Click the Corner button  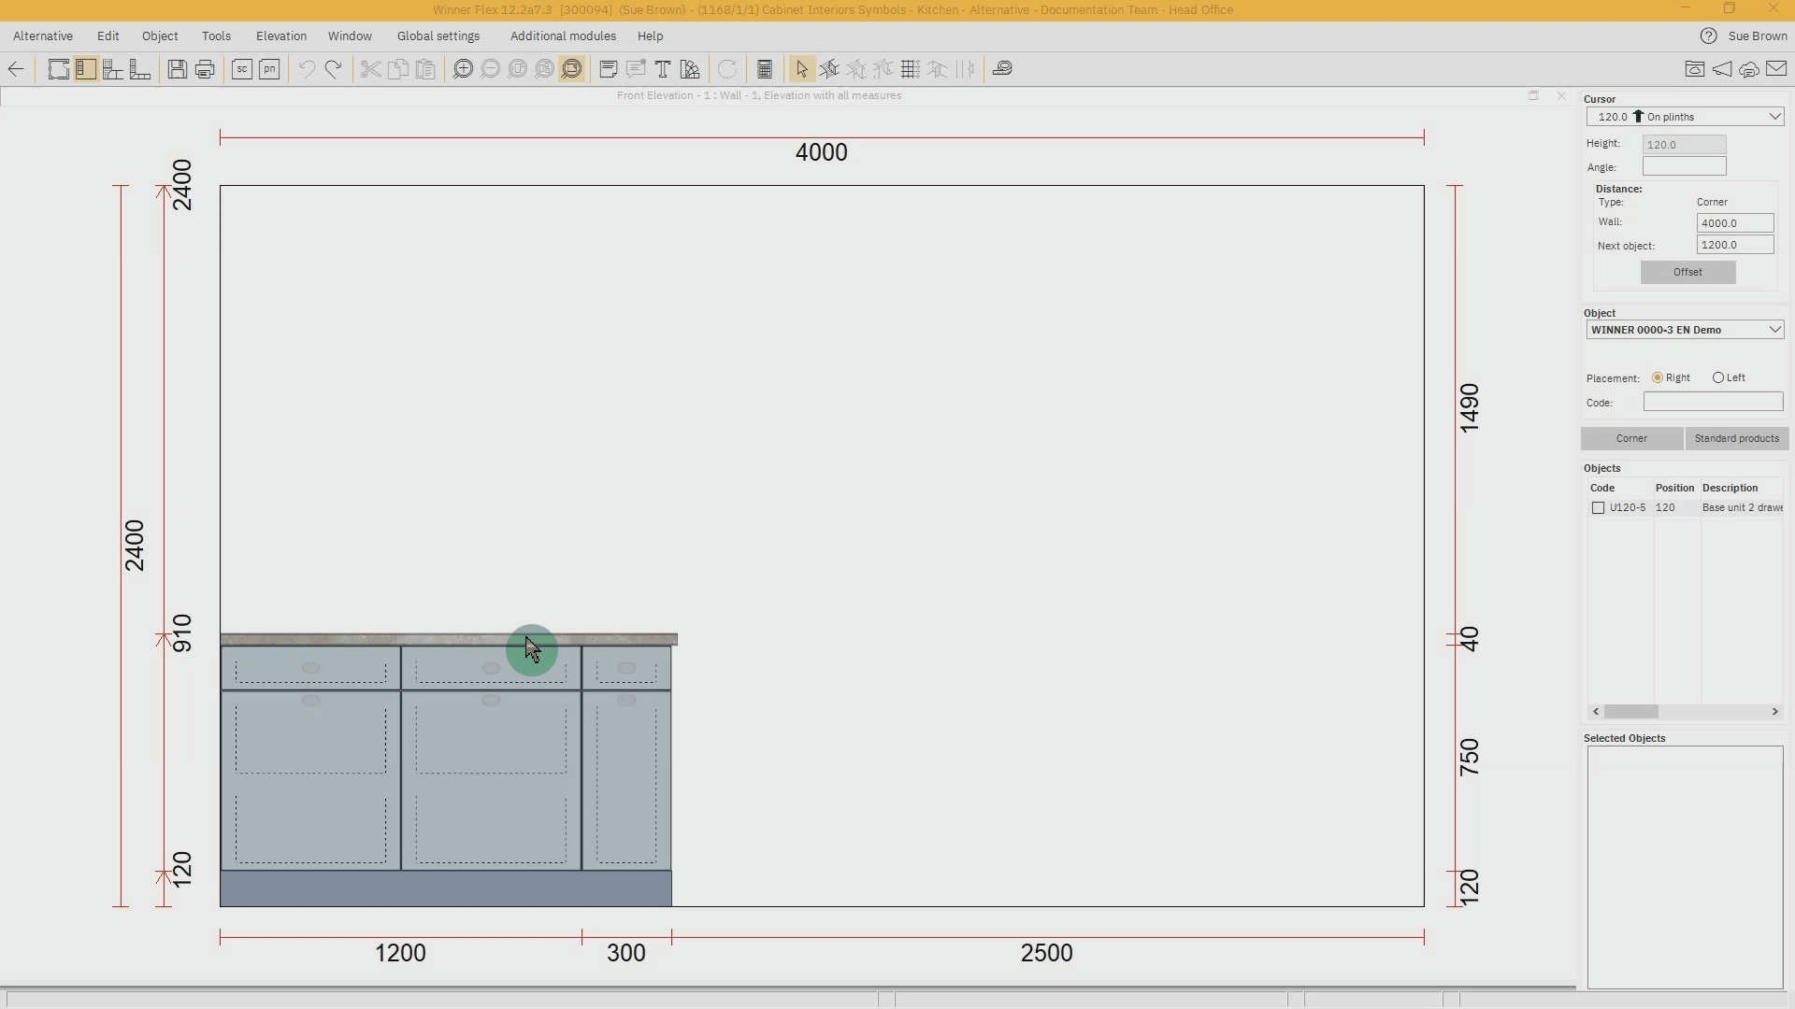(x=1632, y=438)
